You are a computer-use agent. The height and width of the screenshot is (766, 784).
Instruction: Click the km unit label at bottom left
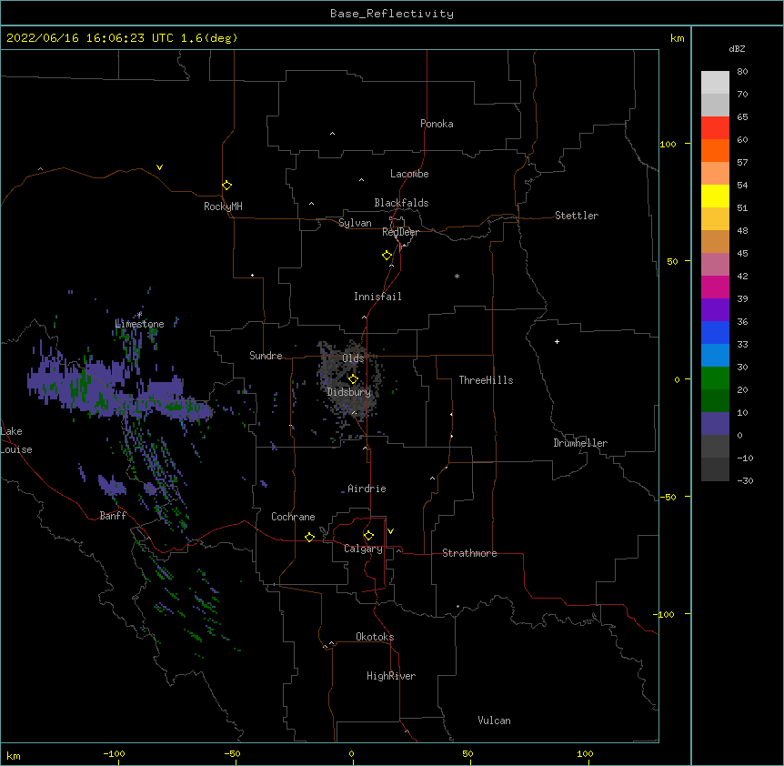point(14,756)
